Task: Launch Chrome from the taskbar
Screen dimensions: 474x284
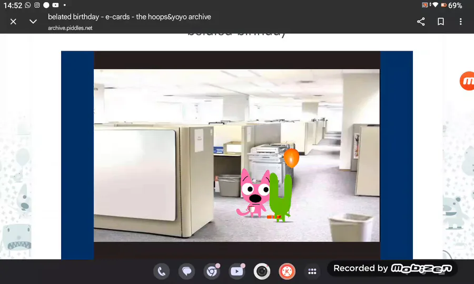Action: pyautogui.click(x=212, y=271)
